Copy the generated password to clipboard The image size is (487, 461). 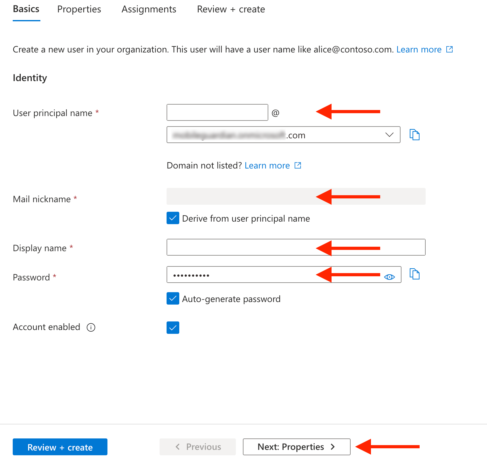pyautogui.click(x=415, y=274)
